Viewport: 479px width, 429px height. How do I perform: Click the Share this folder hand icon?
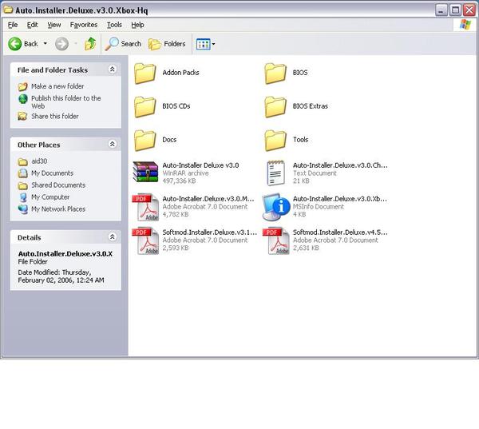click(x=22, y=116)
